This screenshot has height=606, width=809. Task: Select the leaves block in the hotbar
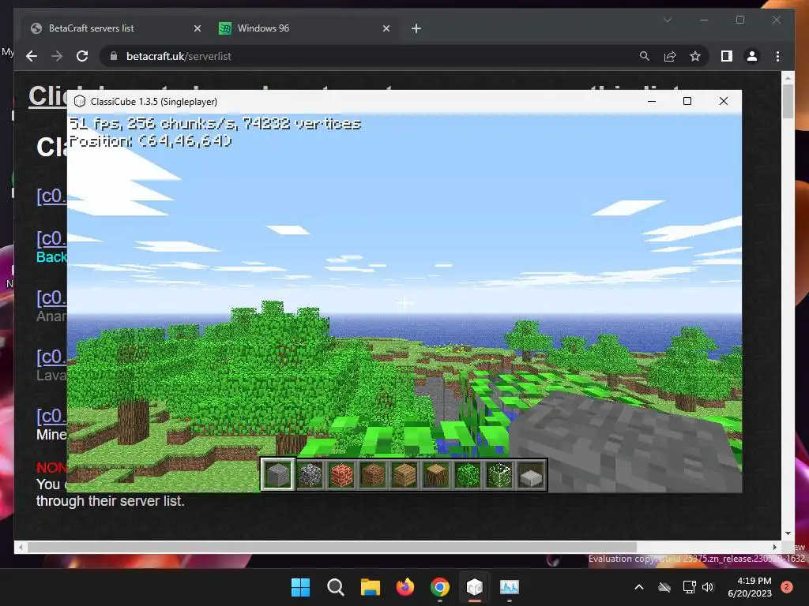coord(468,474)
